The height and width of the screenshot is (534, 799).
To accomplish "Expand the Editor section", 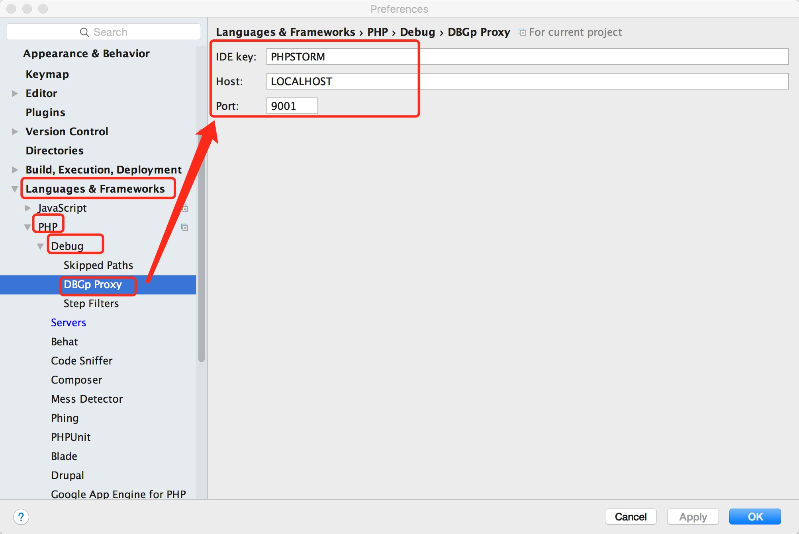I will click(x=15, y=94).
